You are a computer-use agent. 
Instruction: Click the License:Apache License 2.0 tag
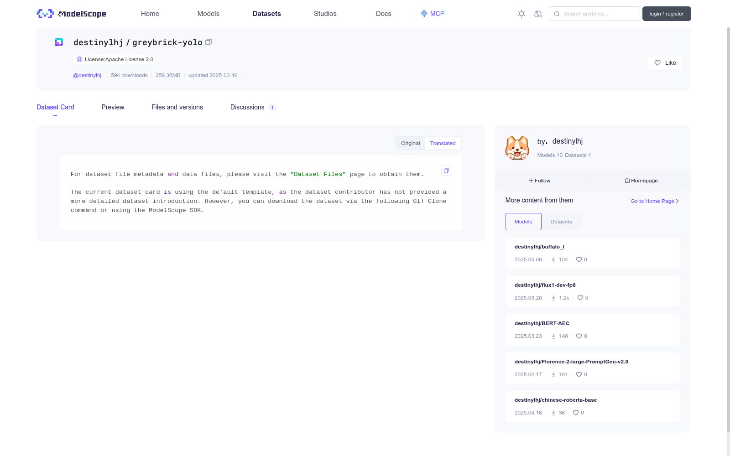[x=114, y=59]
